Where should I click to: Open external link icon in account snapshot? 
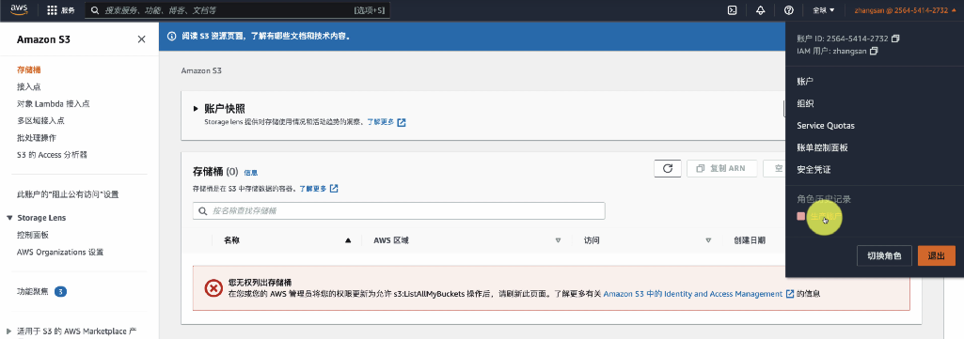[x=402, y=122]
